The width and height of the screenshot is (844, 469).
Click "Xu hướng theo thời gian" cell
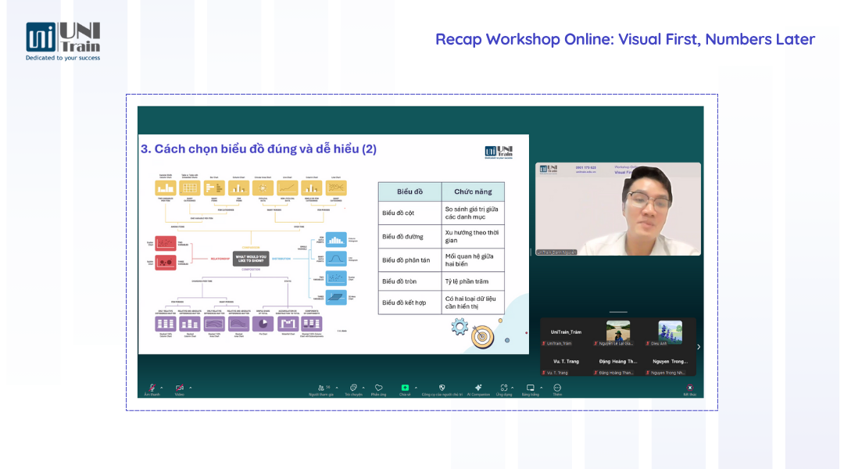(471, 236)
